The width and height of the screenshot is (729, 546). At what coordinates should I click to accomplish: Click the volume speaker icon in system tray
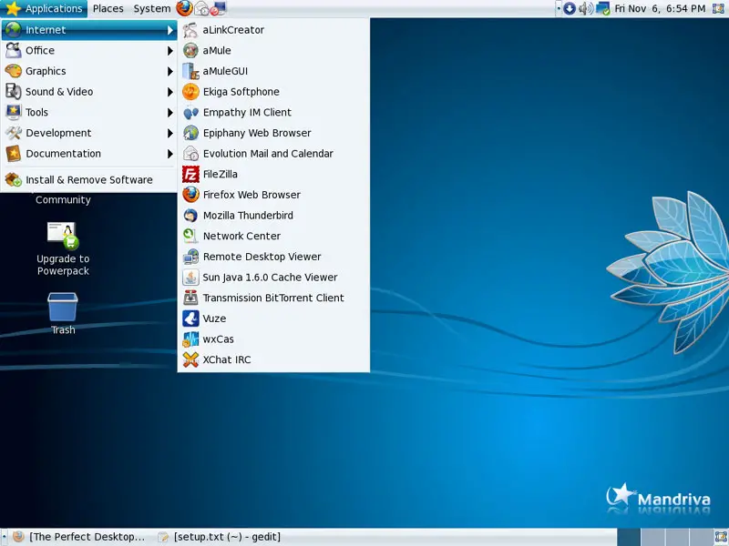(x=585, y=8)
